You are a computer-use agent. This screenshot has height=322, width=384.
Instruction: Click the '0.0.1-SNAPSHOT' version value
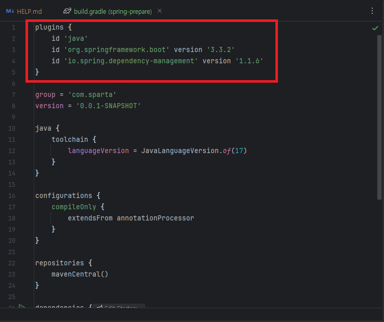point(109,106)
